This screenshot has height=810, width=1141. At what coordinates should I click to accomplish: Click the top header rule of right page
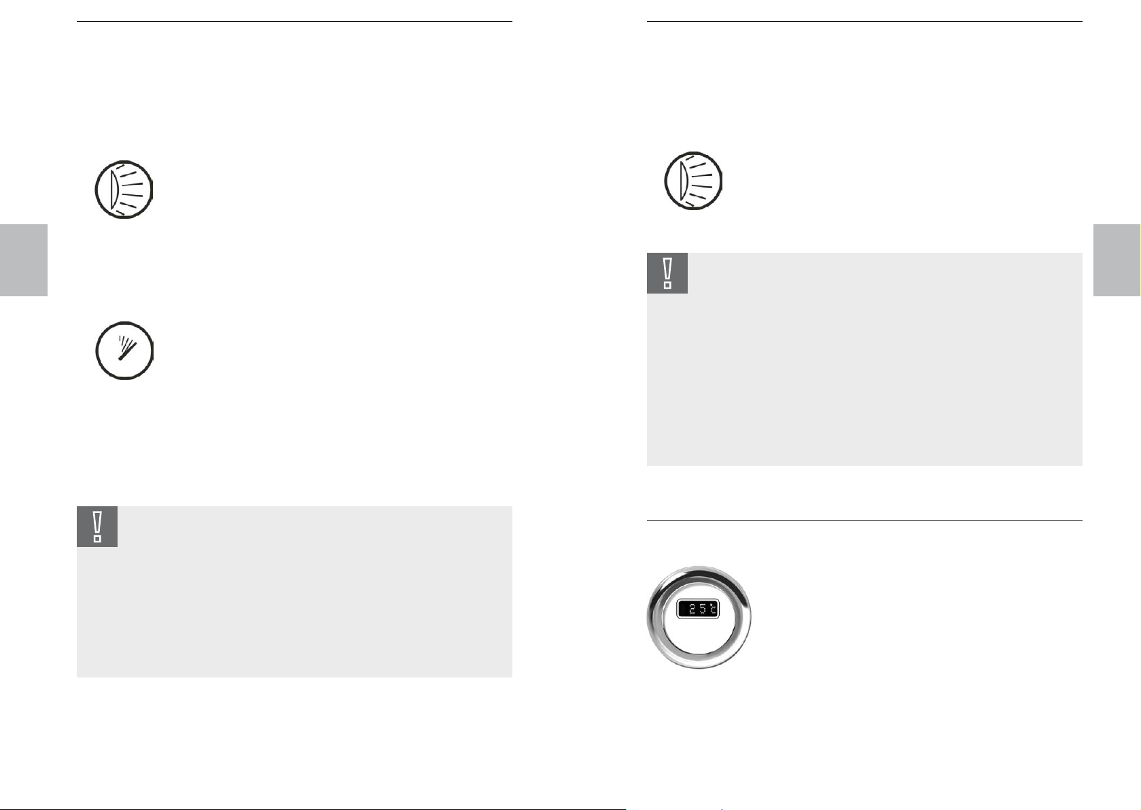pyautogui.click(x=864, y=22)
